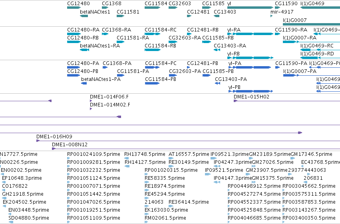Click the CG1368-RA transcript label
Screen dimensions: 340x224
point(116,29)
